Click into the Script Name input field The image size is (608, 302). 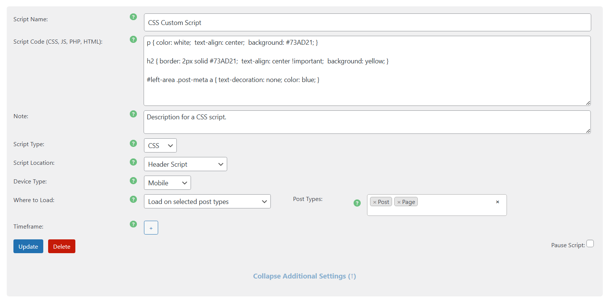[367, 22]
